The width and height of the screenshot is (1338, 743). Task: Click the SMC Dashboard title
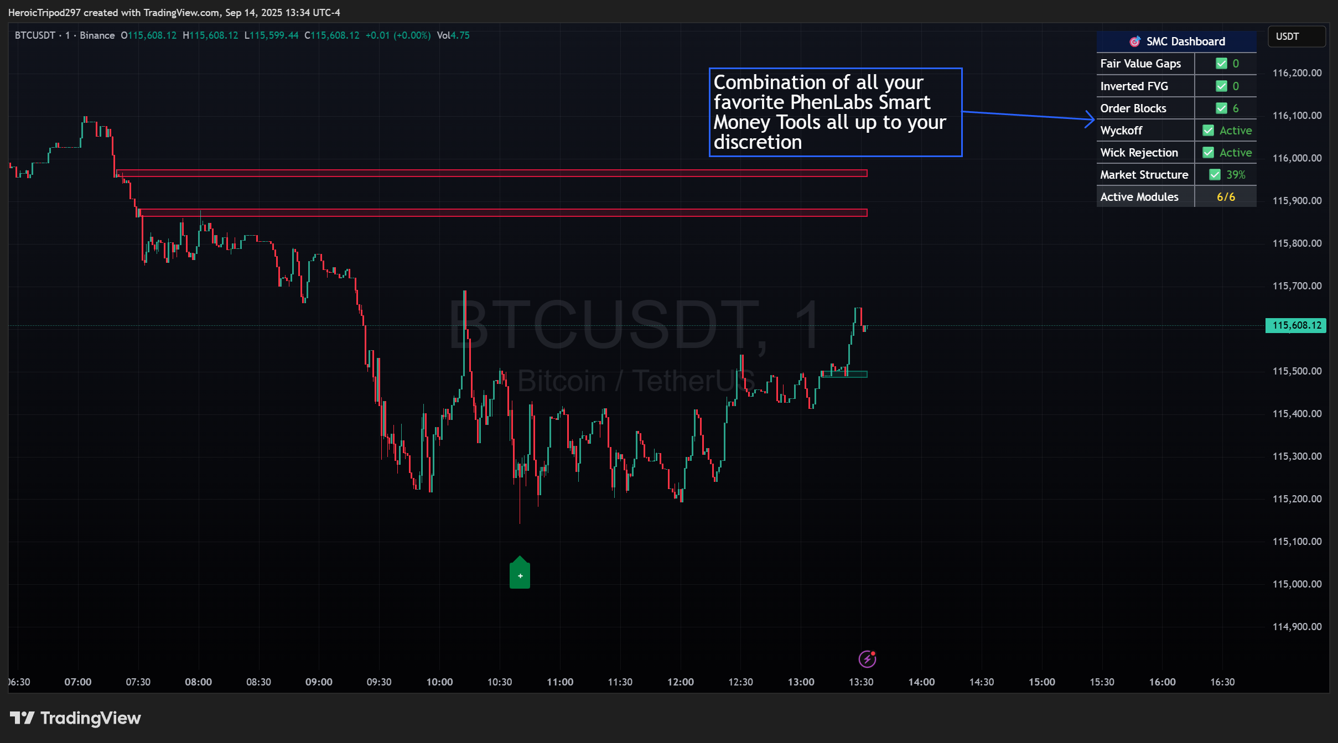coord(1185,41)
